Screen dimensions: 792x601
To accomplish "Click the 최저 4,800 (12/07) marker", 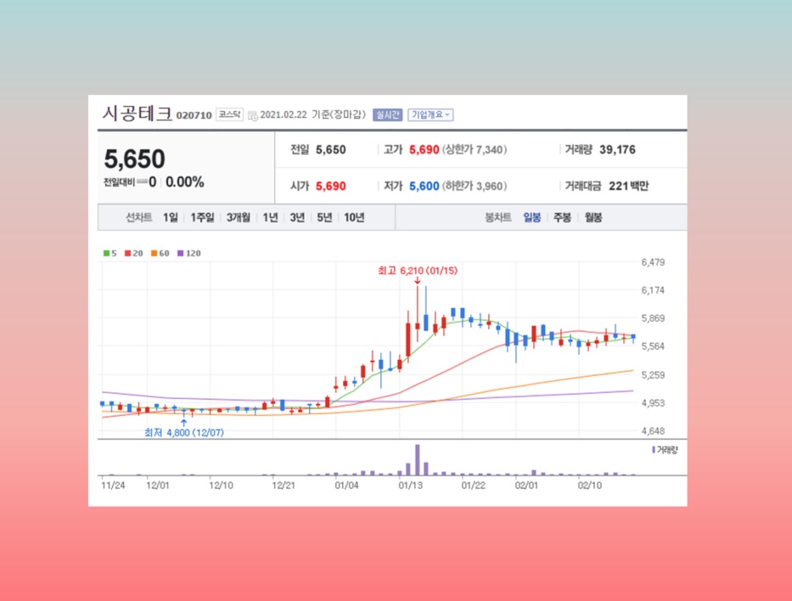I will [x=184, y=433].
